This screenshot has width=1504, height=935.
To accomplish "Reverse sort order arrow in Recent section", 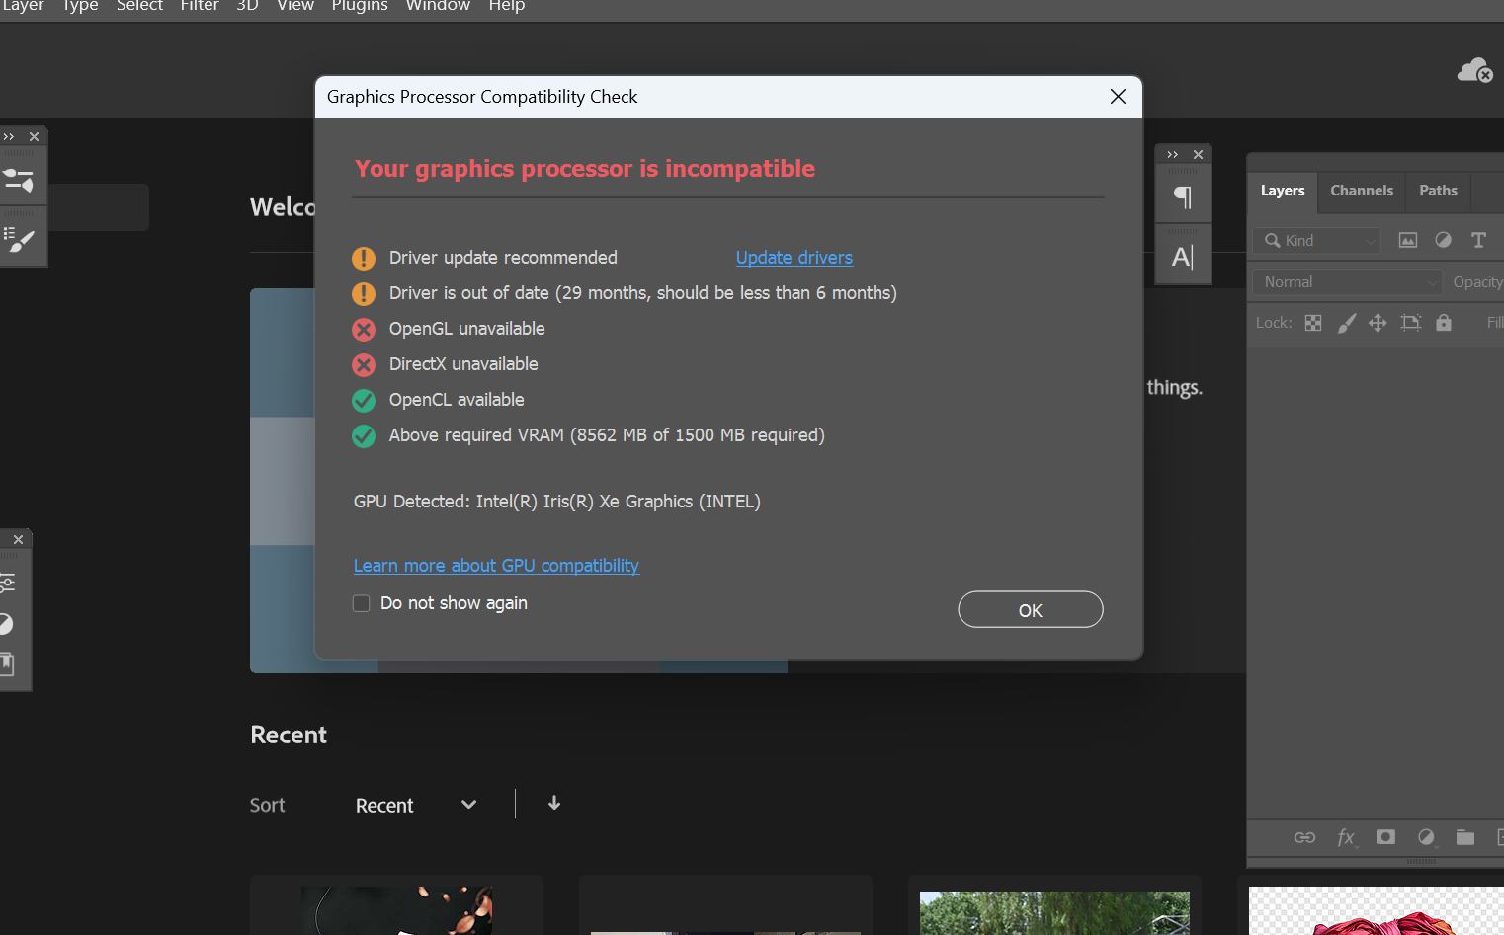I will click(x=554, y=803).
